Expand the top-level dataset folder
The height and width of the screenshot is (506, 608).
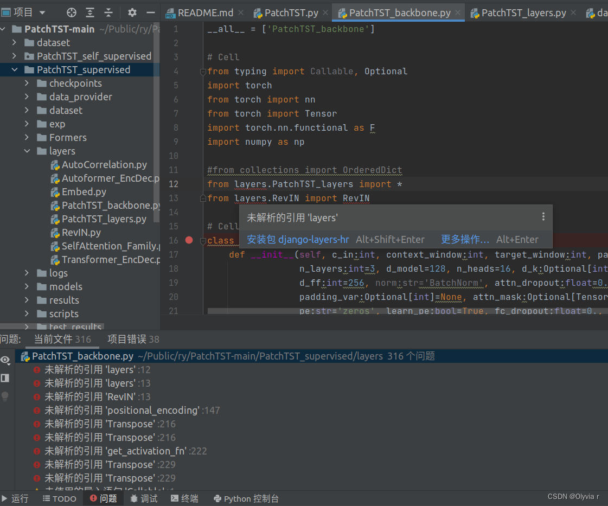(14, 43)
